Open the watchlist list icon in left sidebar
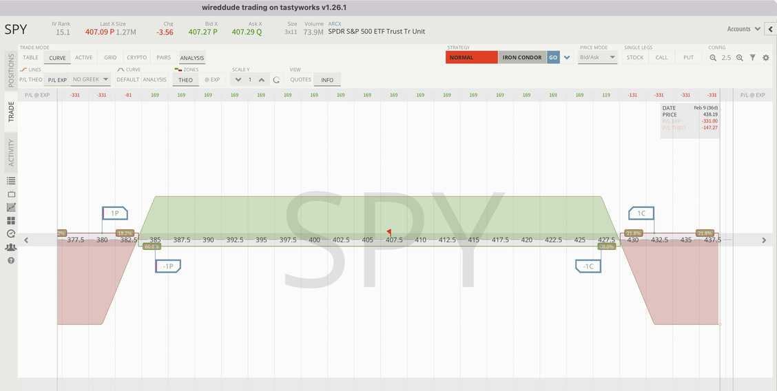777x391 pixels. click(x=11, y=180)
